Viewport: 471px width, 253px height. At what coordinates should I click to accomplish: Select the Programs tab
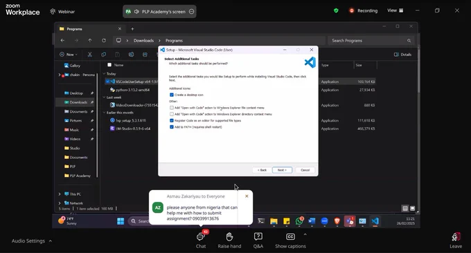90,29
